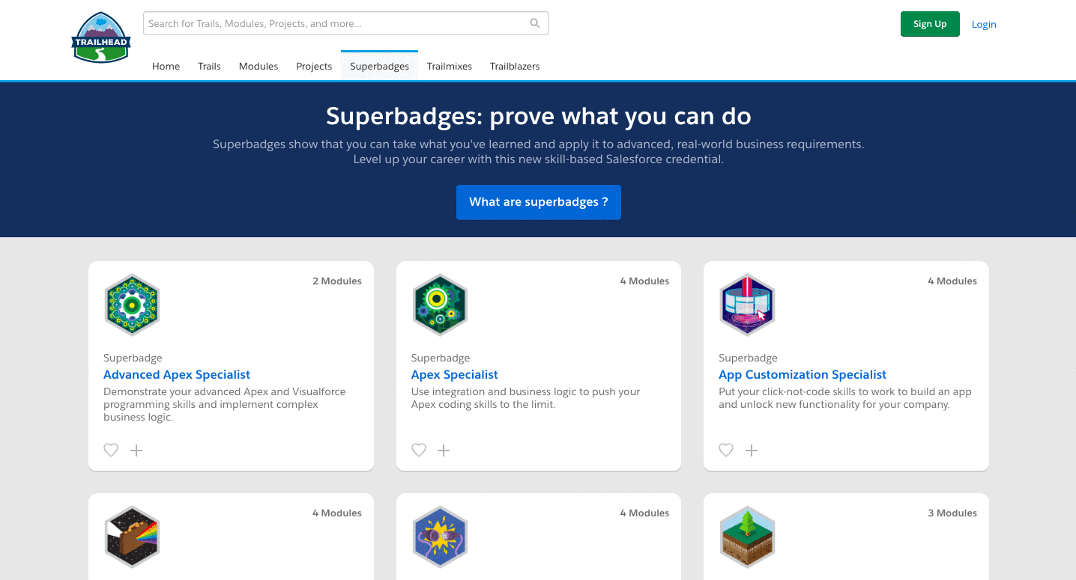
Task: Click the pine tree terrain badge icon
Action: [x=747, y=537]
